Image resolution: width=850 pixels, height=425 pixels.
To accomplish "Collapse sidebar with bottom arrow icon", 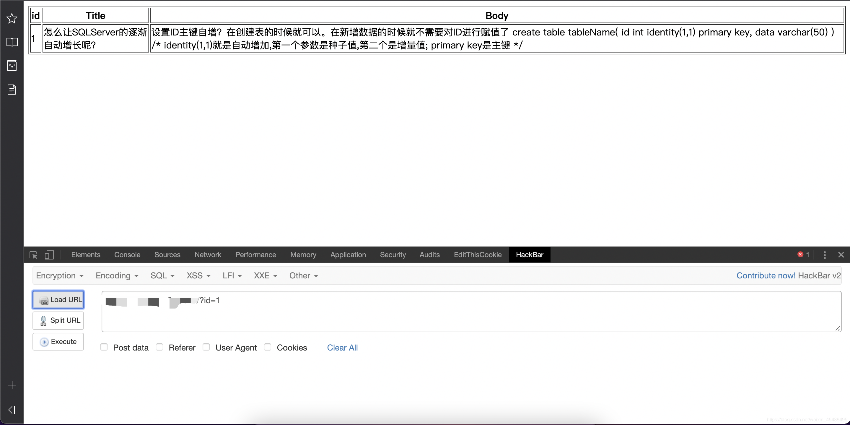I will pyautogui.click(x=12, y=410).
